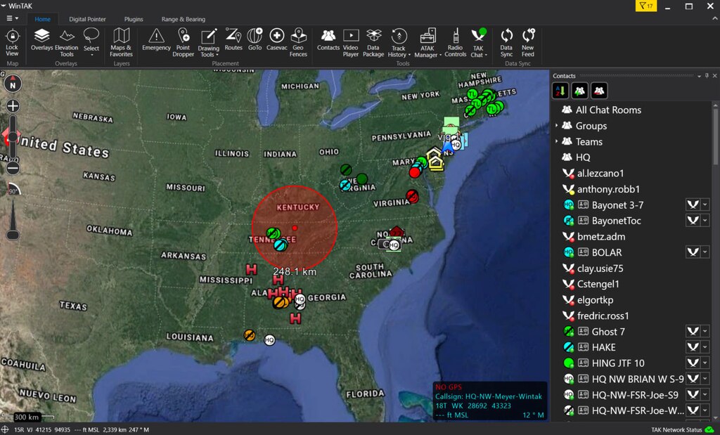Viewport: 720px width, 435px height.
Task: Open the Range & Bearing tab
Action: [x=184, y=19]
